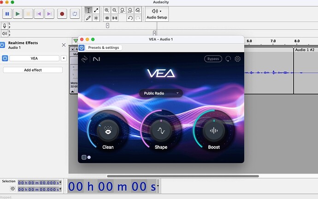Redo the last undone action
The height and width of the screenshot is (199, 318).
click(138, 18)
